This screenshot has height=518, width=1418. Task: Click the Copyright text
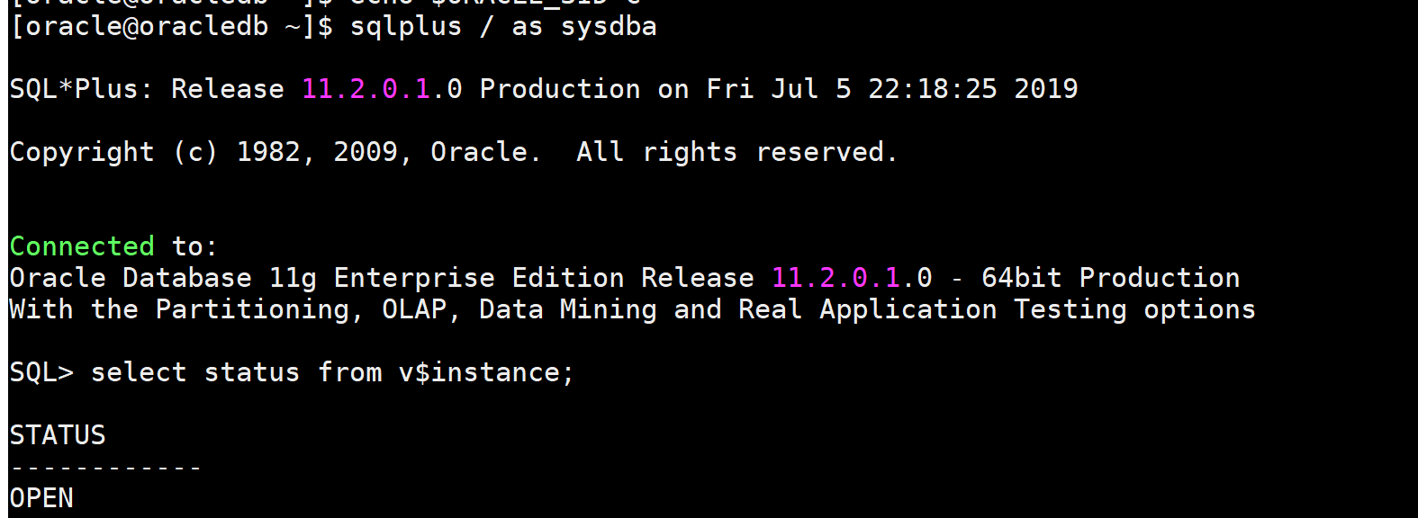pyautogui.click(x=82, y=152)
